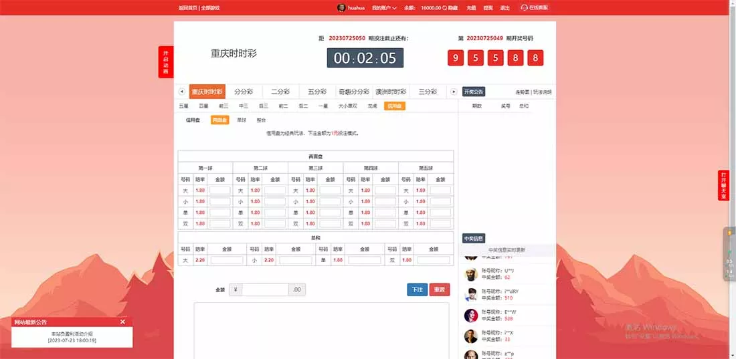Select the 龙虎 play type tab
This screenshot has width=736, height=359.
tap(372, 106)
